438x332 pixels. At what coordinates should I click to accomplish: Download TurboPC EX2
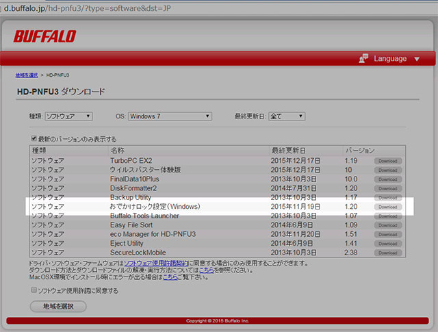pyautogui.click(x=388, y=161)
